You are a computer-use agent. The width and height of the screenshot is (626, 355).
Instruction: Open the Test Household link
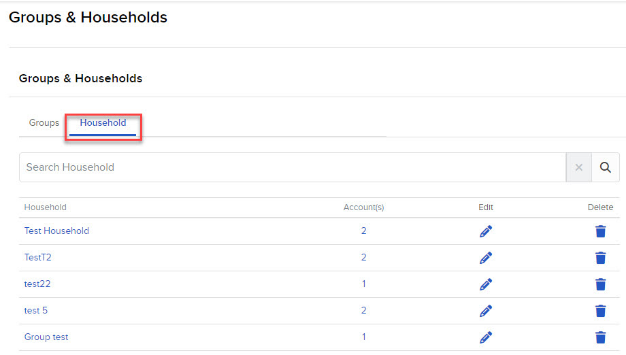(56, 231)
